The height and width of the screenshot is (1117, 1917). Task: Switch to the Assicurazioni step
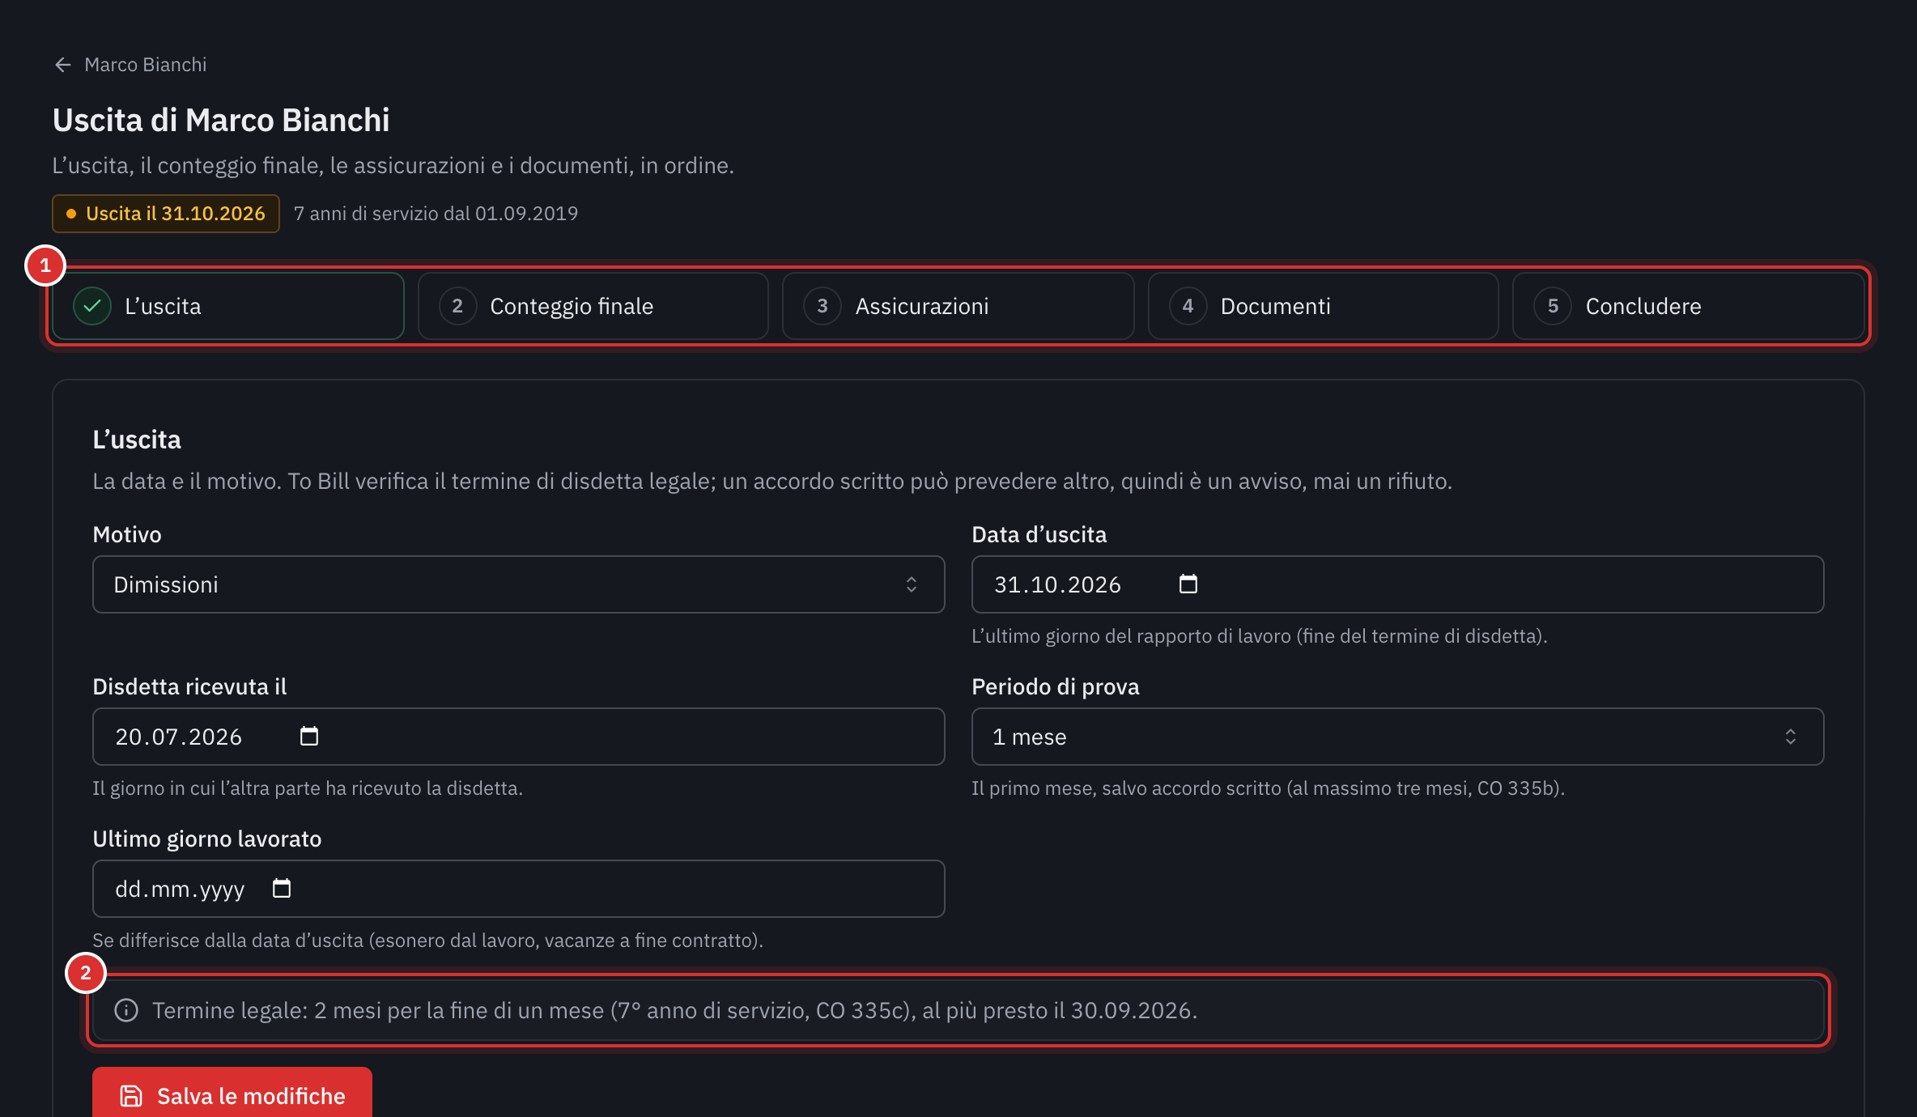coord(958,306)
